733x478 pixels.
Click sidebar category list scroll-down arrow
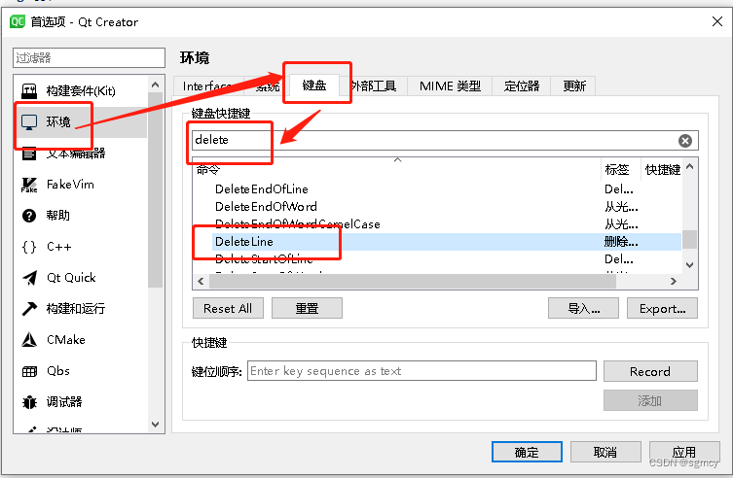pyautogui.click(x=156, y=425)
